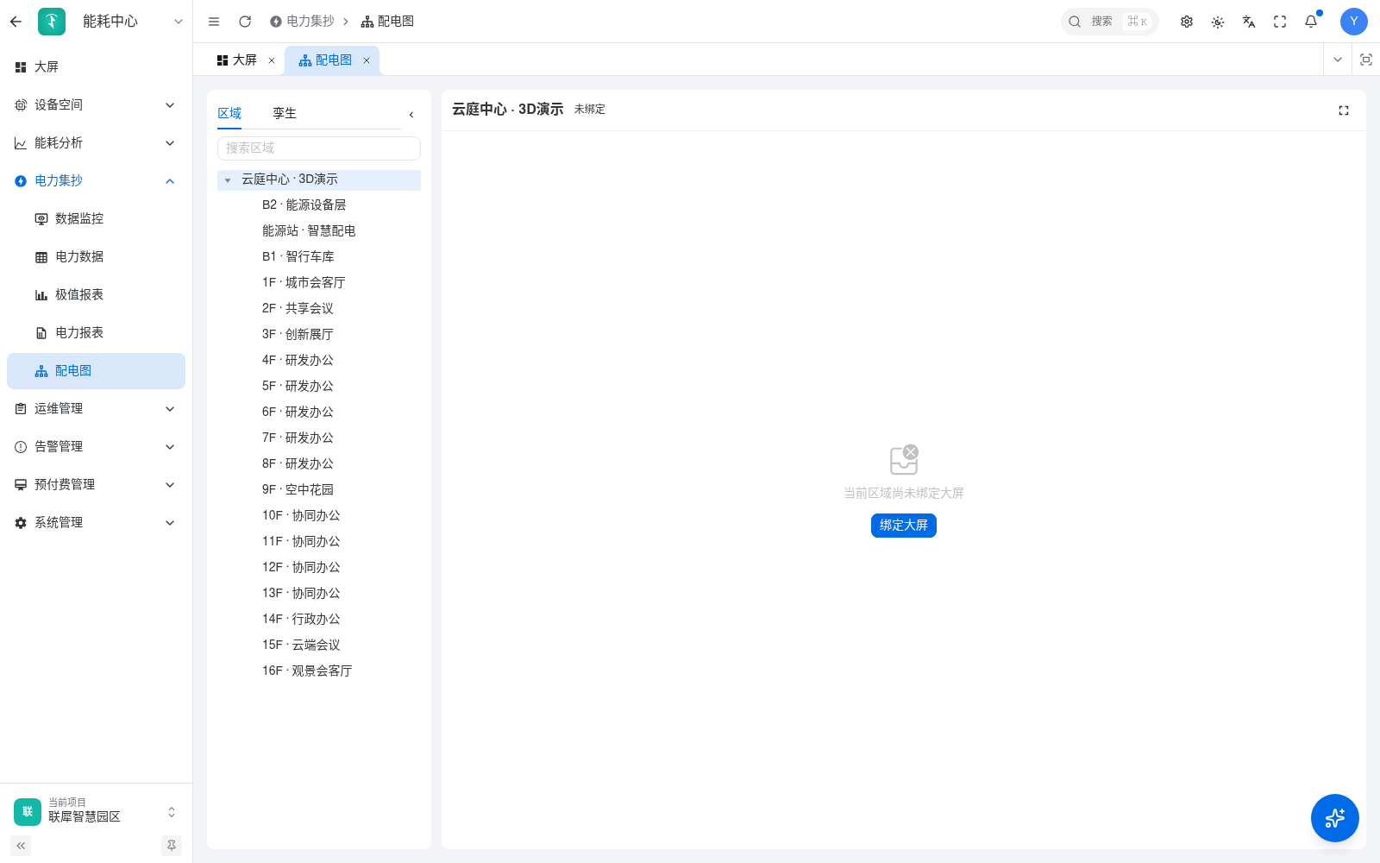Viewport: 1380px width, 863px height.
Task: Click the 搜索区域 input field
Action: tap(319, 148)
